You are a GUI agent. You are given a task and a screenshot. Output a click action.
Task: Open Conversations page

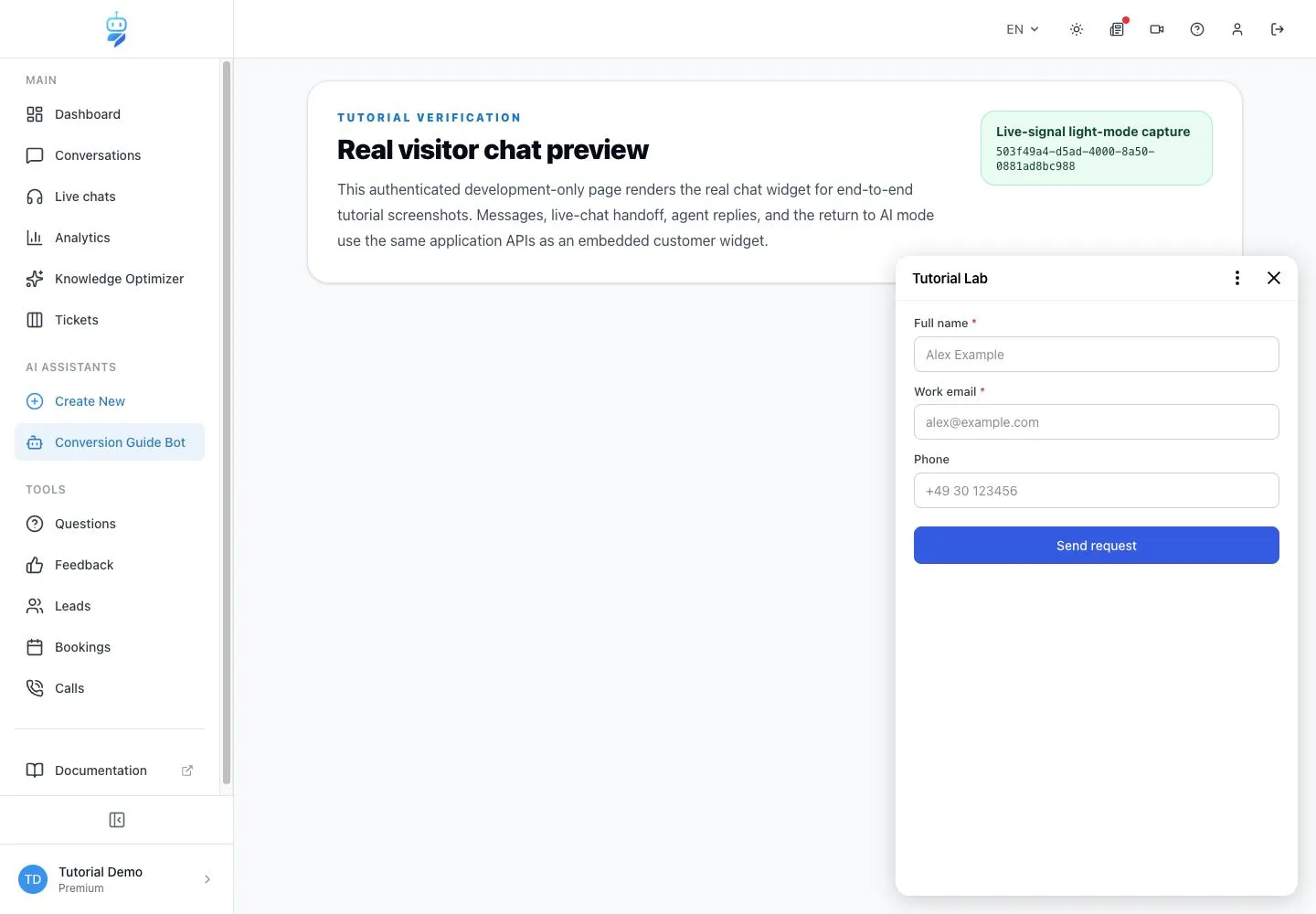[x=110, y=155]
